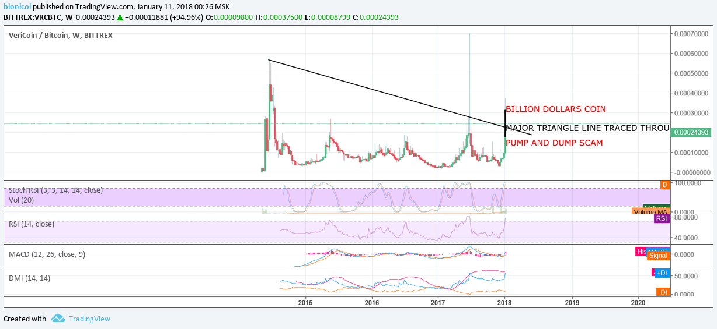Image resolution: width=717 pixels, height=329 pixels.
Task: Click the purple RSI tag on the axis
Action: [x=662, y=218]
